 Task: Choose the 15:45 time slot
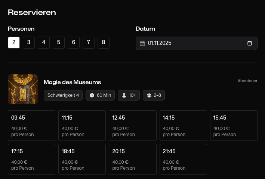pos(234,126)
